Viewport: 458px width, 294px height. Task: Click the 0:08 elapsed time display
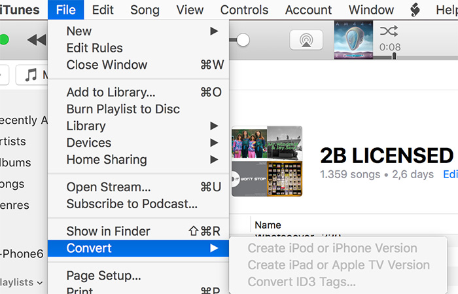click(x=390, y=46)
